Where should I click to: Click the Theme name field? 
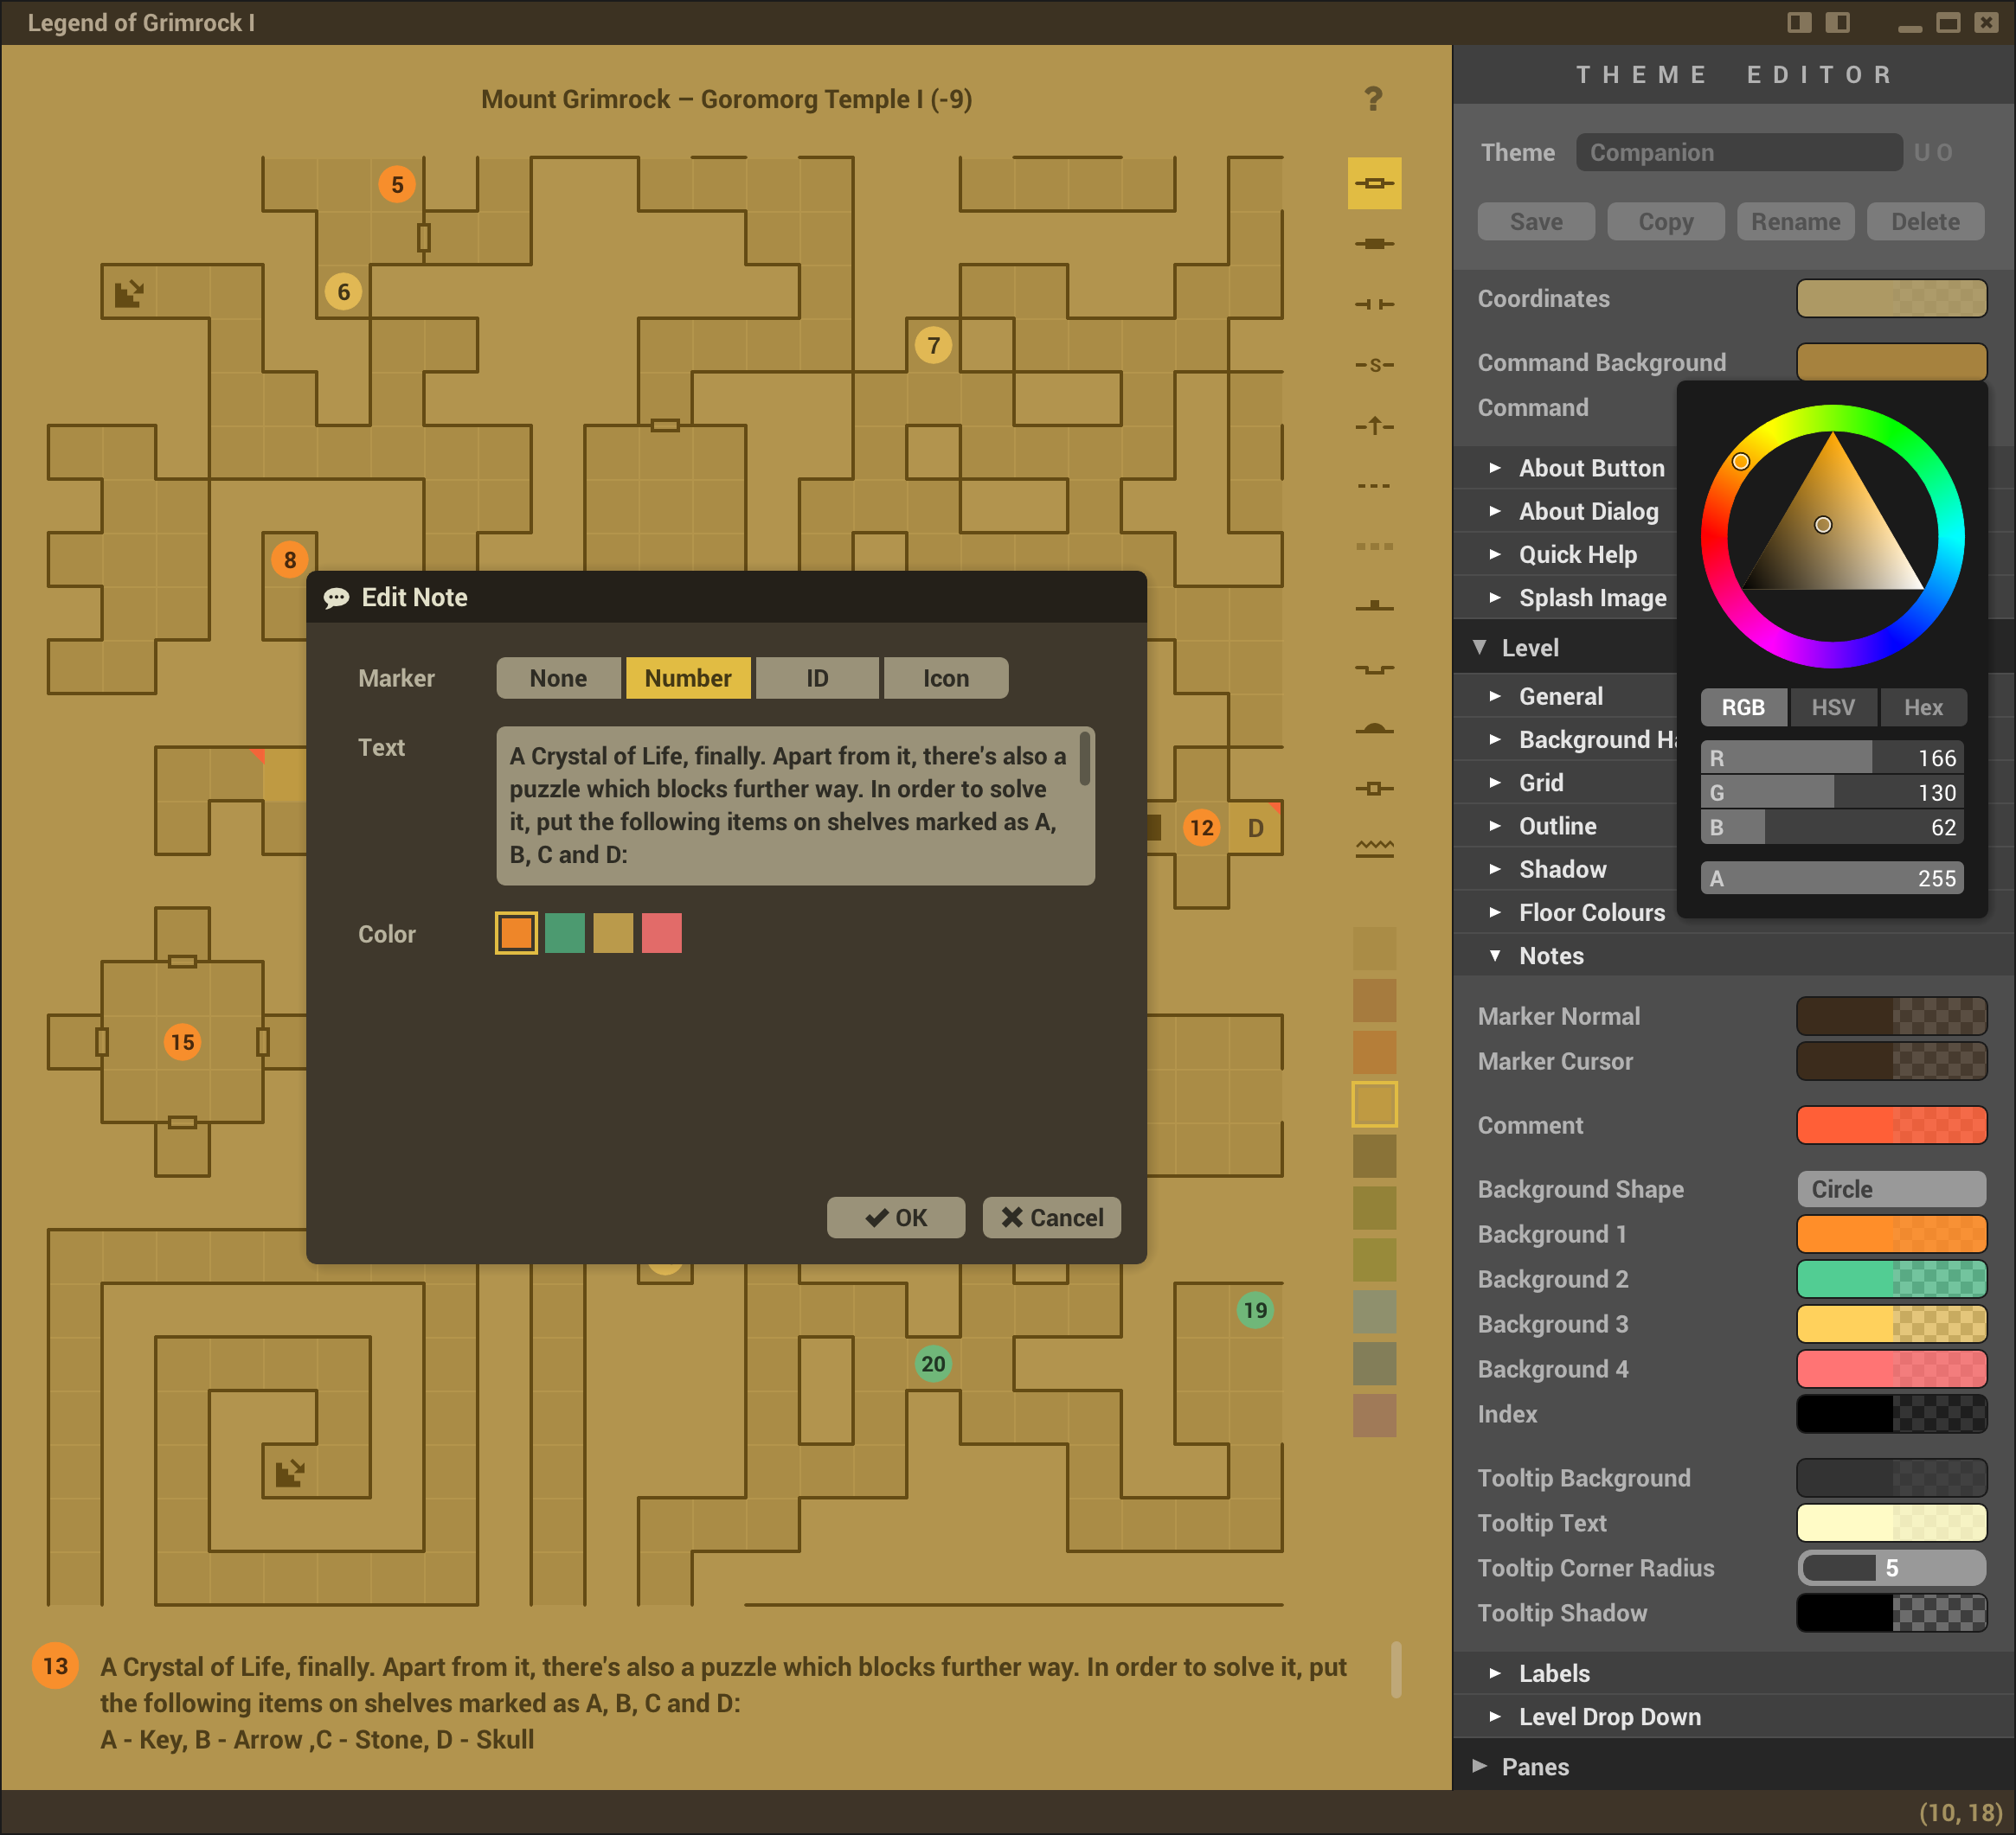click(1738, 152)
